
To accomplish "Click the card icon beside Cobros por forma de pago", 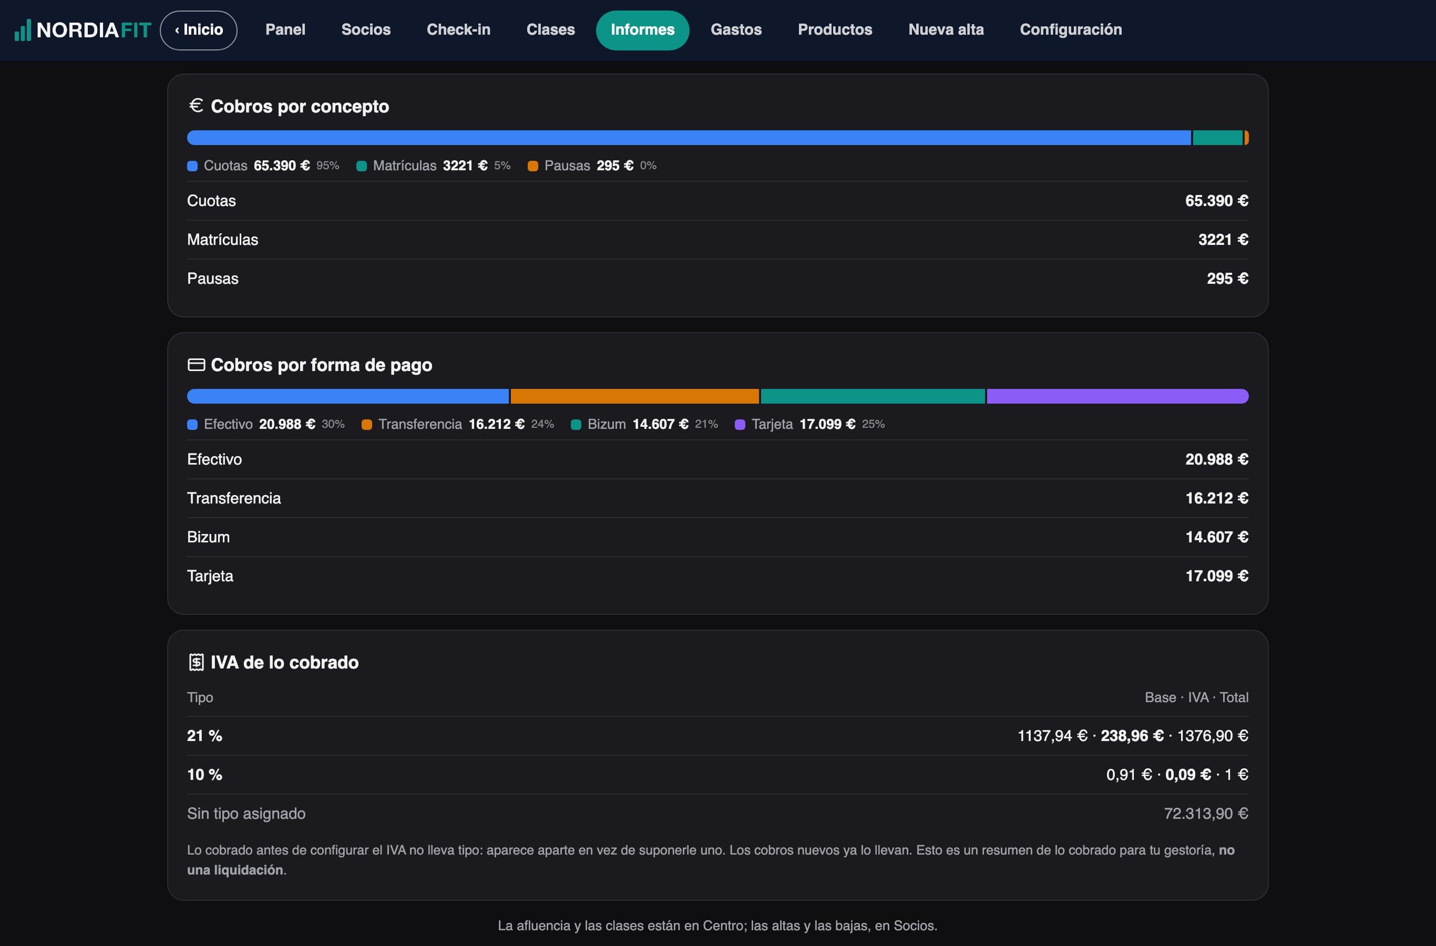I will point(196,364).
